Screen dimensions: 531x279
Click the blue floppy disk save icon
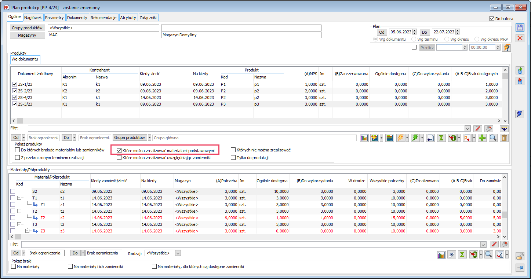(520, 27)
